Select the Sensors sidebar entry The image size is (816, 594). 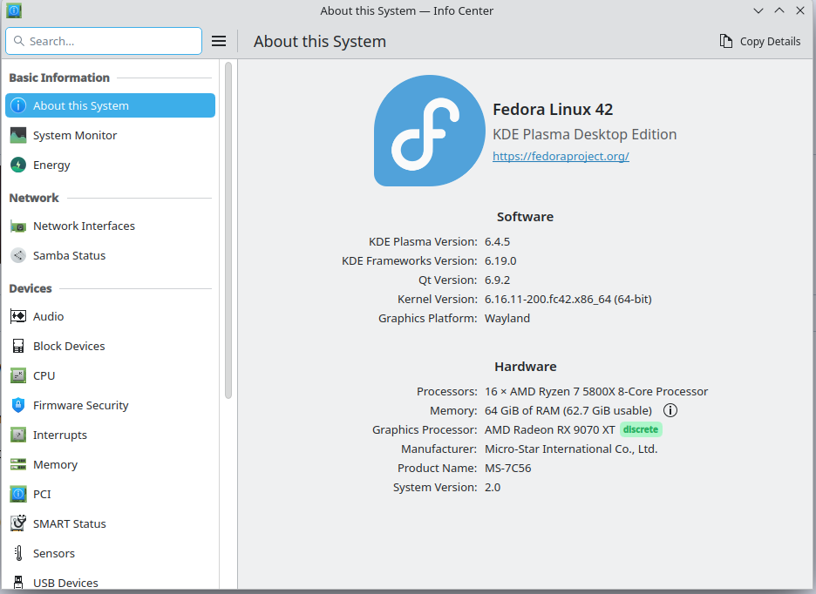[111, 553]
